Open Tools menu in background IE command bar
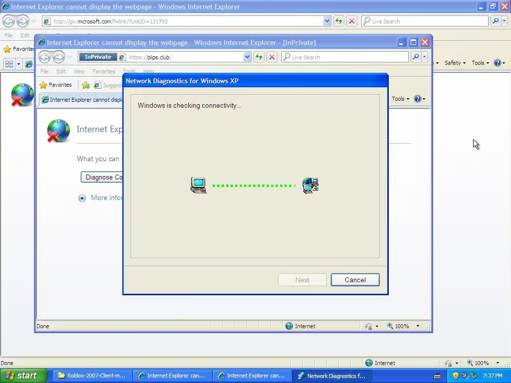 tap(480, 63)
